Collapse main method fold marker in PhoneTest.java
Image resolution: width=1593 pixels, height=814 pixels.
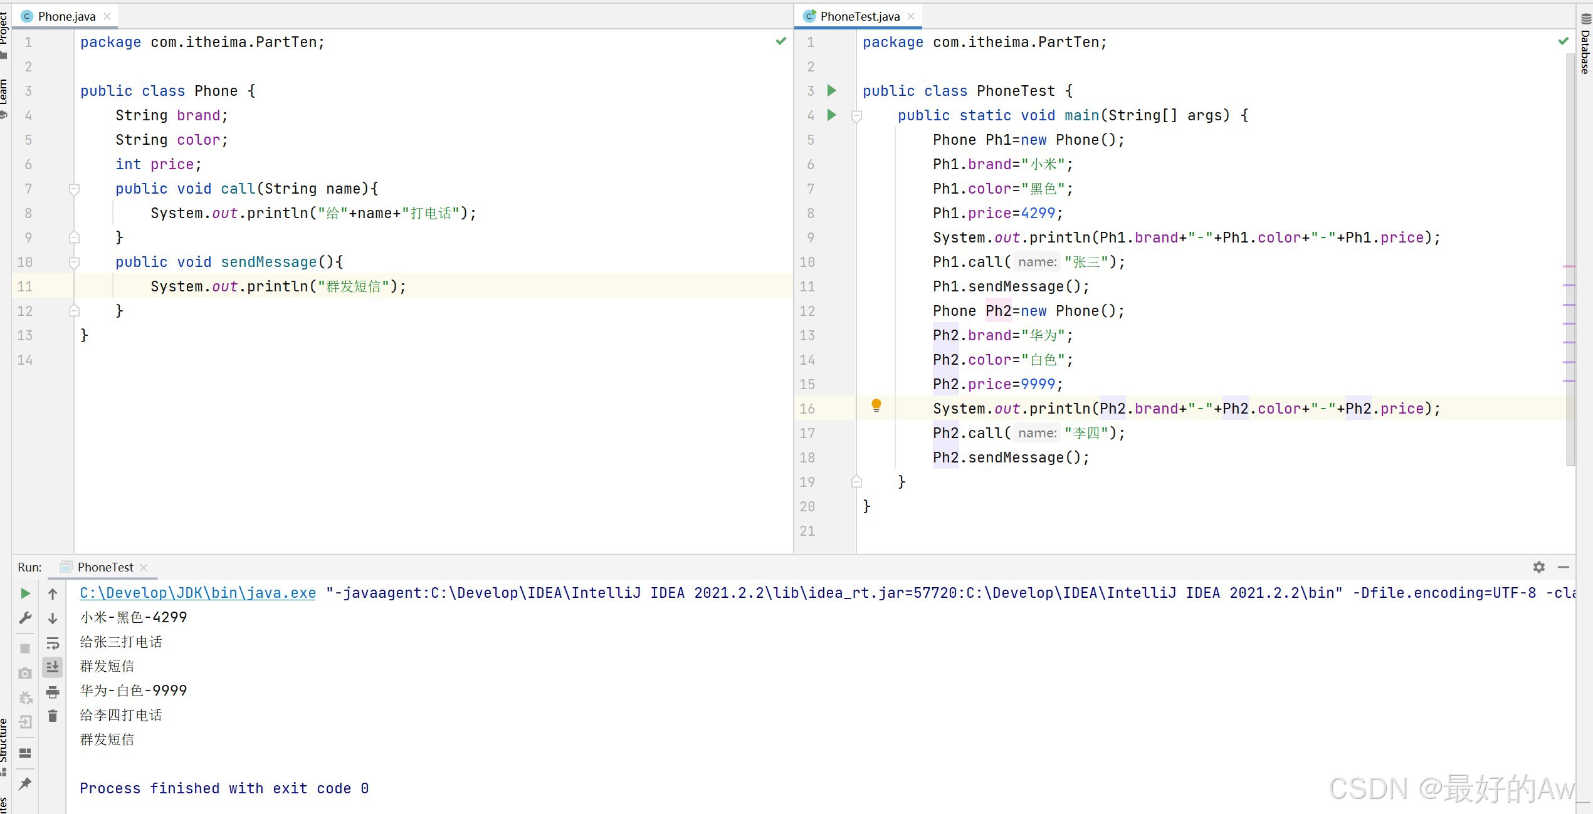coord(856,115)
